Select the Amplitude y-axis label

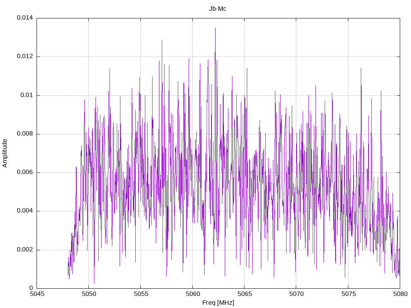click(5, 153)
